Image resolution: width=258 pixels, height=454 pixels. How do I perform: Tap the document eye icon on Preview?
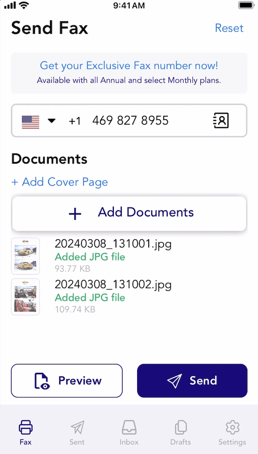(x=42, y=381)
